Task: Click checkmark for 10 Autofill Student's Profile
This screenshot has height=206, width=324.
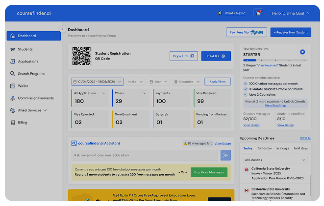Action: pos(245,89)
